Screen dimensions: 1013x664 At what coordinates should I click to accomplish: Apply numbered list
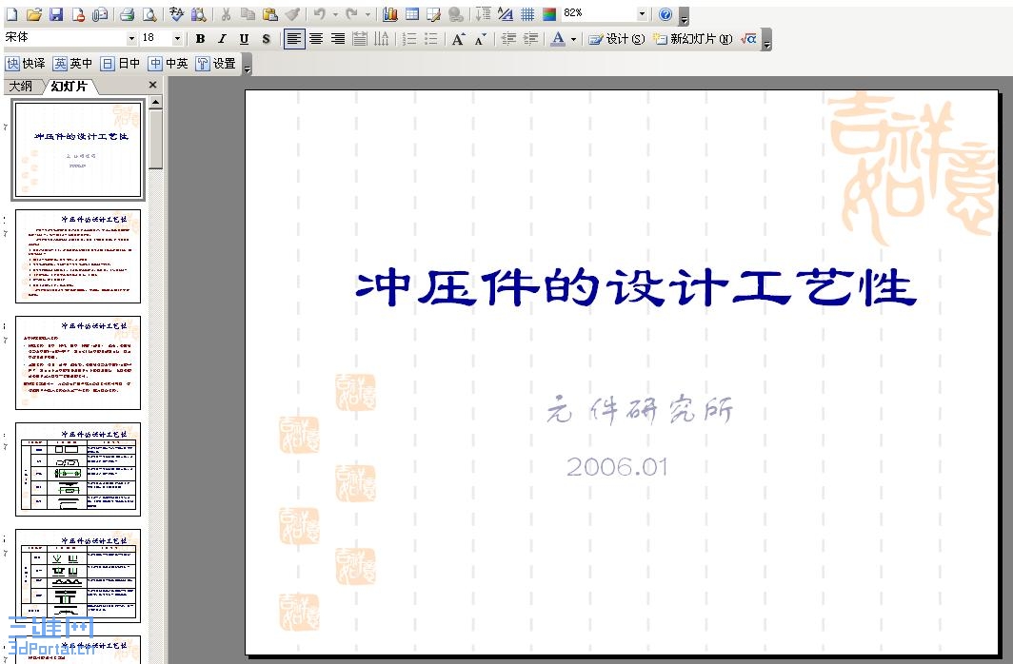point(409,39)
